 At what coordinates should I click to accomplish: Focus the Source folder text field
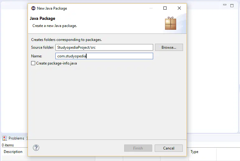104,47
